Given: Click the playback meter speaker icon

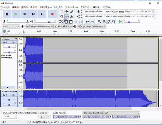Looking at the screenshot, I should pyautogui.click(x=78, y=17).
